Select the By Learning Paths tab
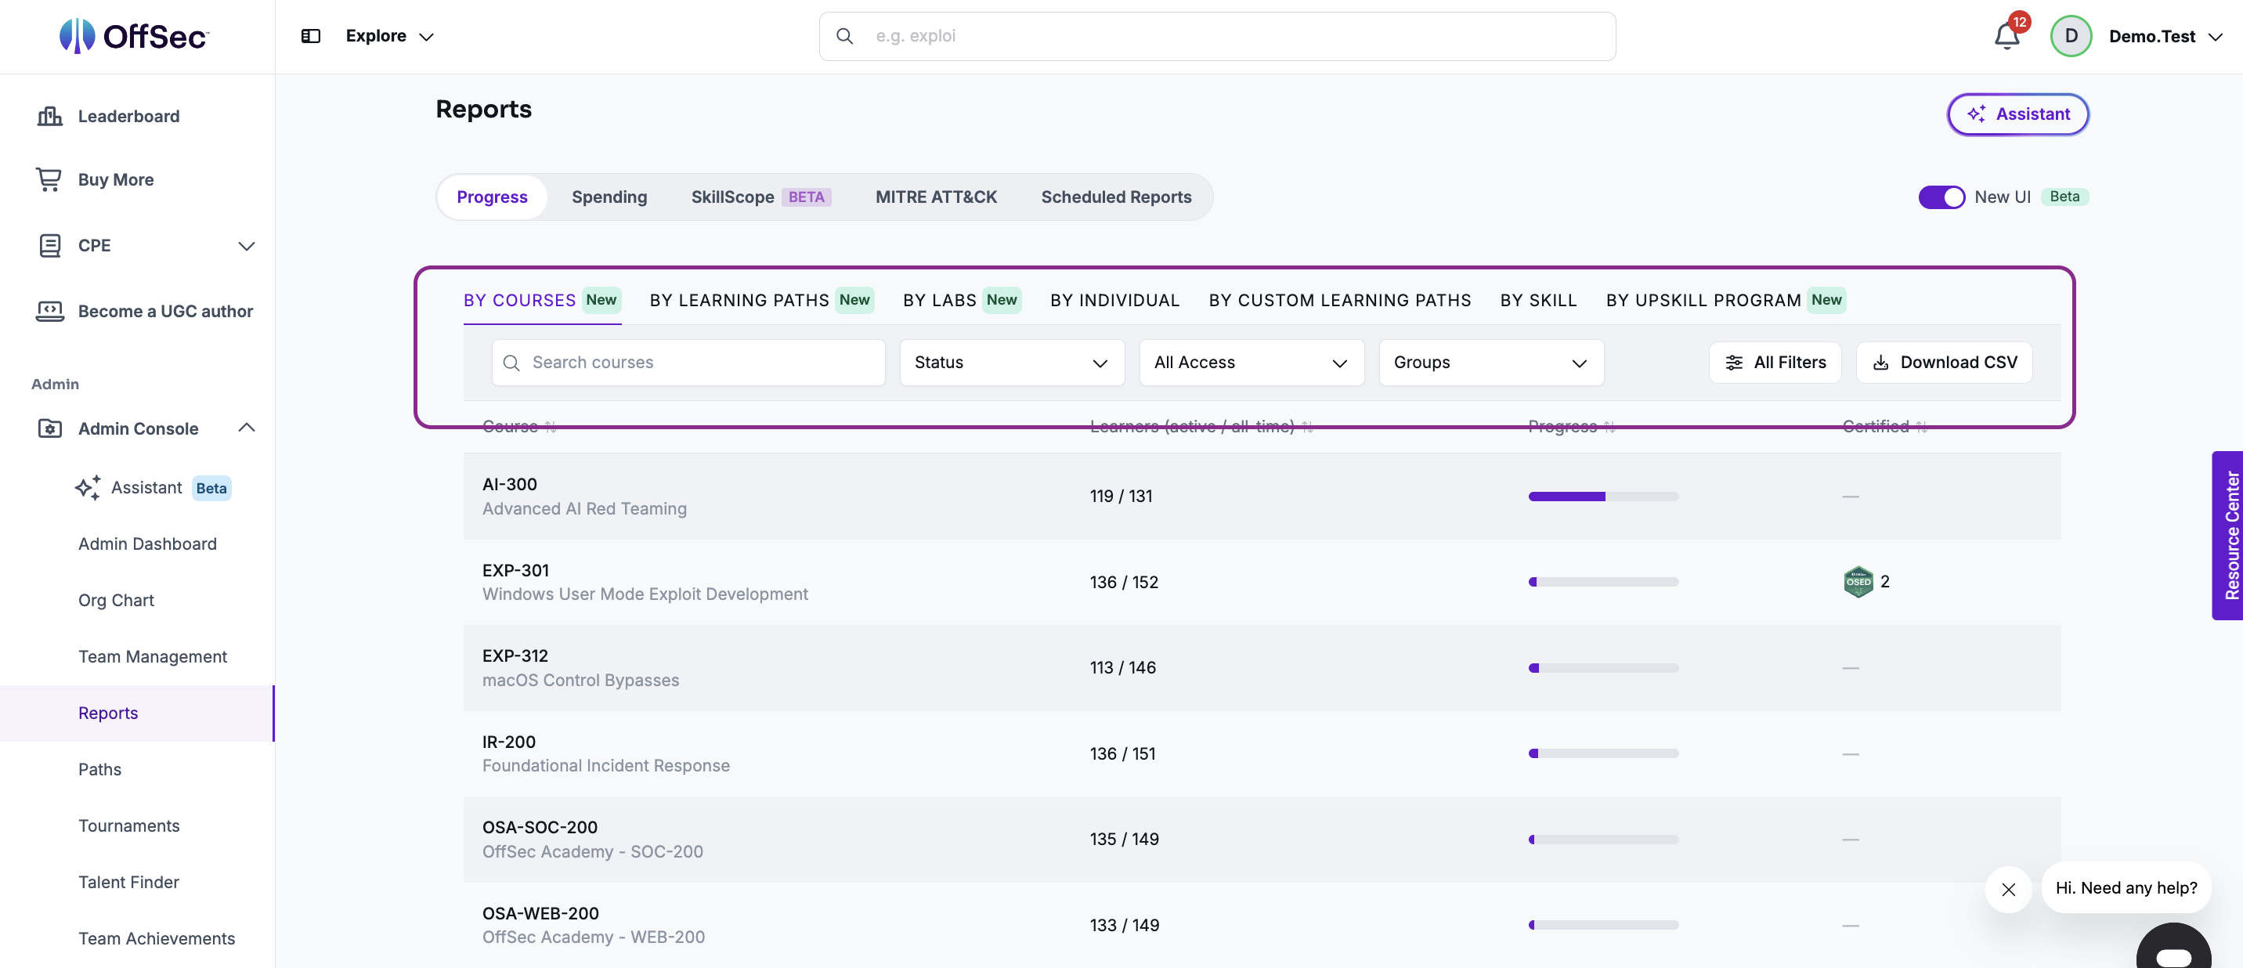2243x968 pixels. tap(760, 300)
